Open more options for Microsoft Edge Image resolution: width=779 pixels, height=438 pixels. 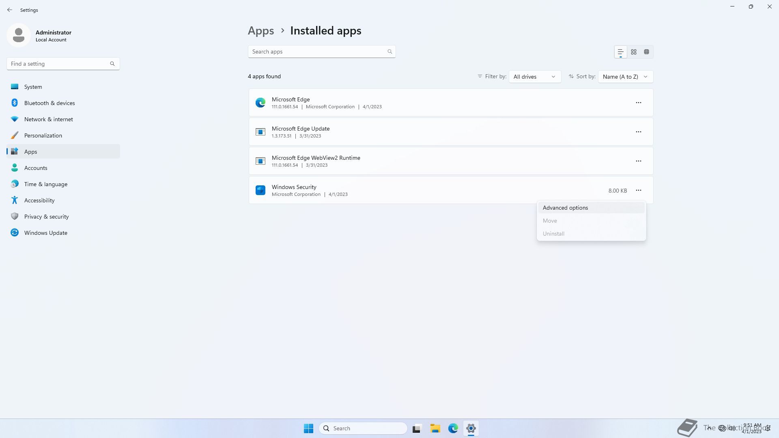[638, 103]
